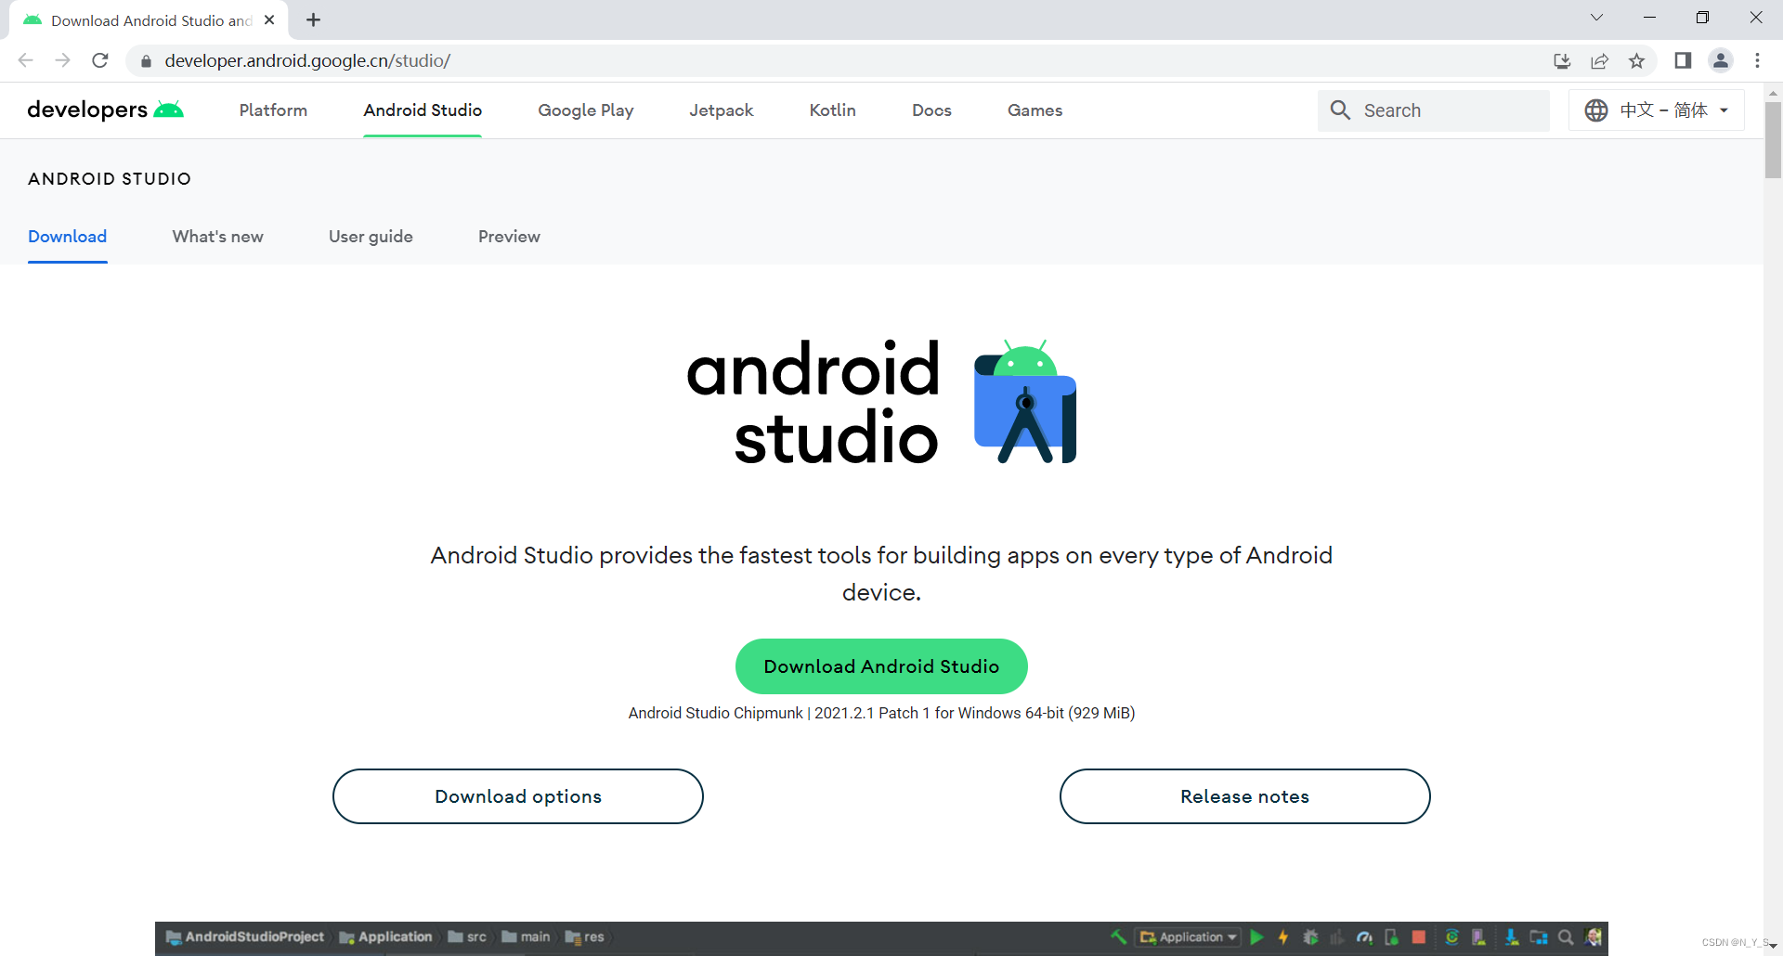Click into the Search field
Image resolution: width=1783 pixels, height=956 pixels.
pos(1434,110)
